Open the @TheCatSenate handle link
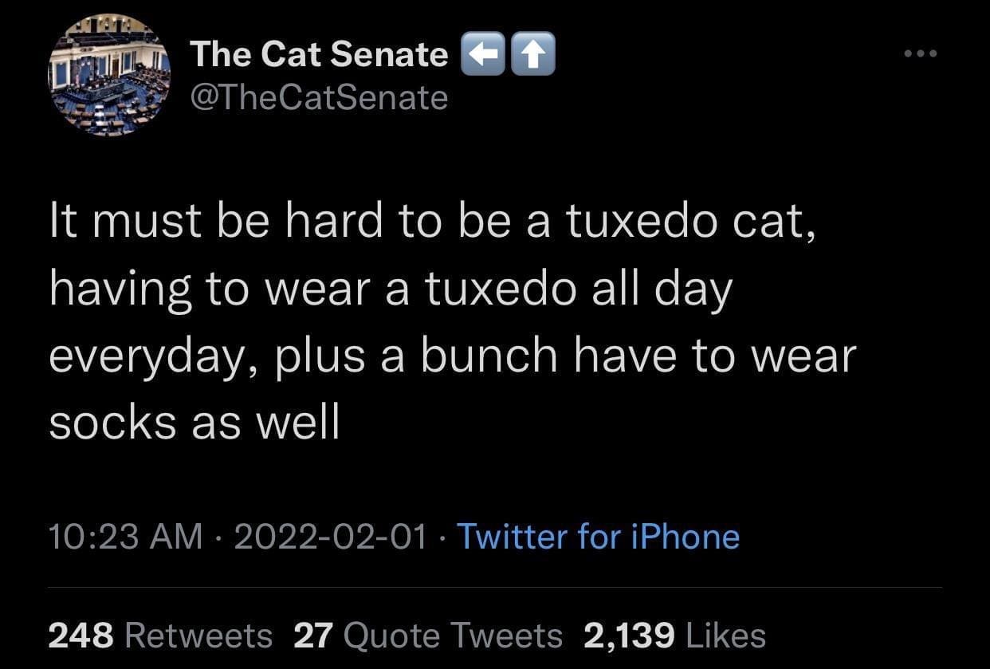The height and width of the screenshot is (669, 990). click(319, 97)
